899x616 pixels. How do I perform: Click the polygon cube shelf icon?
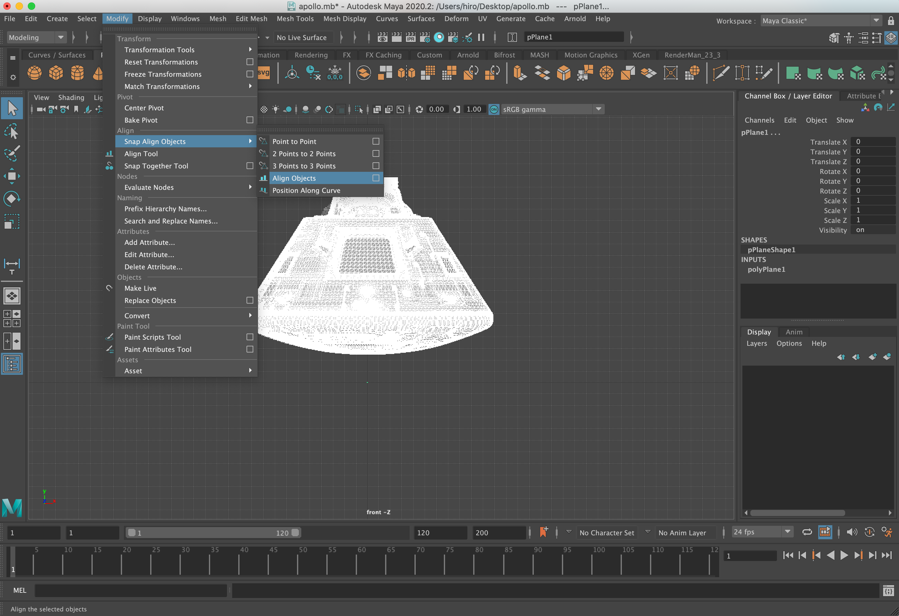56,72
